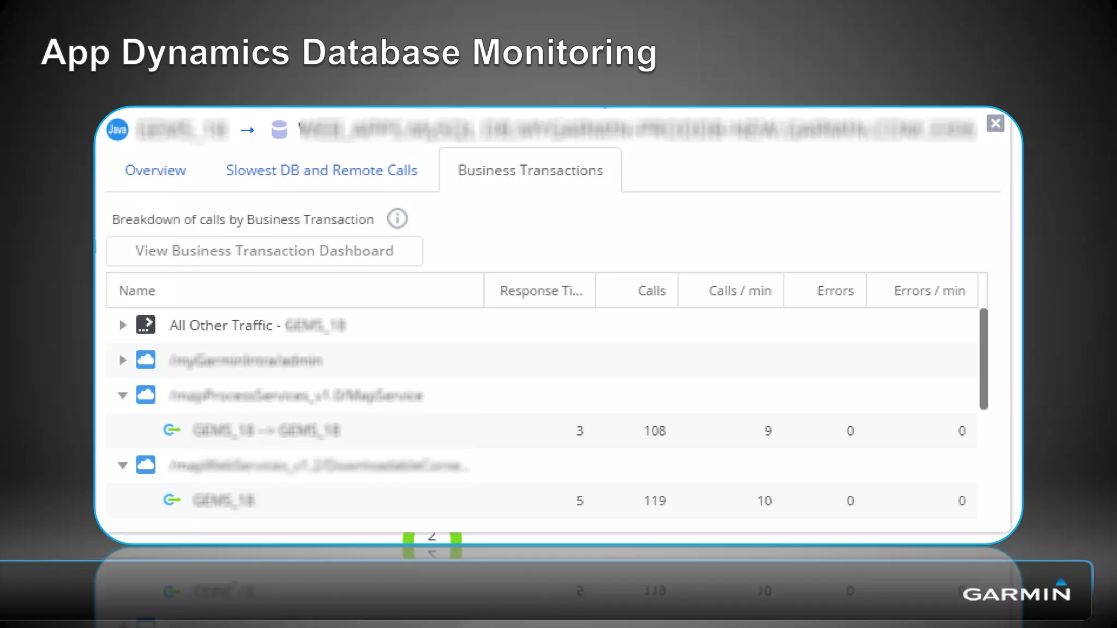Click the database cylinder icon
1117x628 pixels.
pyautogui.click(x=279, y=130)
